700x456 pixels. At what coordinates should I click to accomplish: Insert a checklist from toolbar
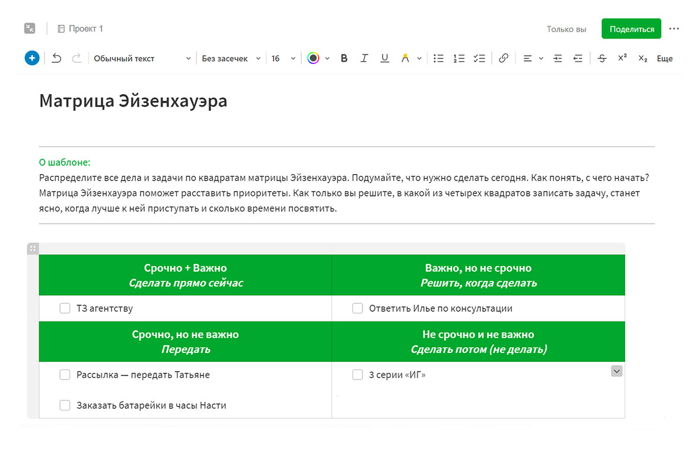pos(479,59)
